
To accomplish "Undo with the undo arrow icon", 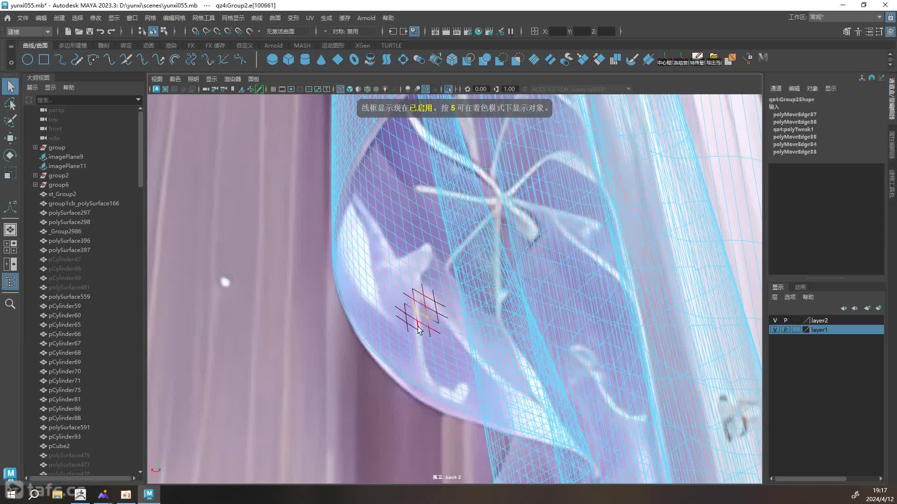I will tap(100, 31).
